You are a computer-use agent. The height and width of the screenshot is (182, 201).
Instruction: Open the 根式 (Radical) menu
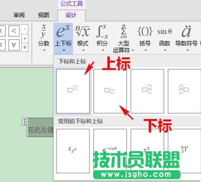[83, 37]
